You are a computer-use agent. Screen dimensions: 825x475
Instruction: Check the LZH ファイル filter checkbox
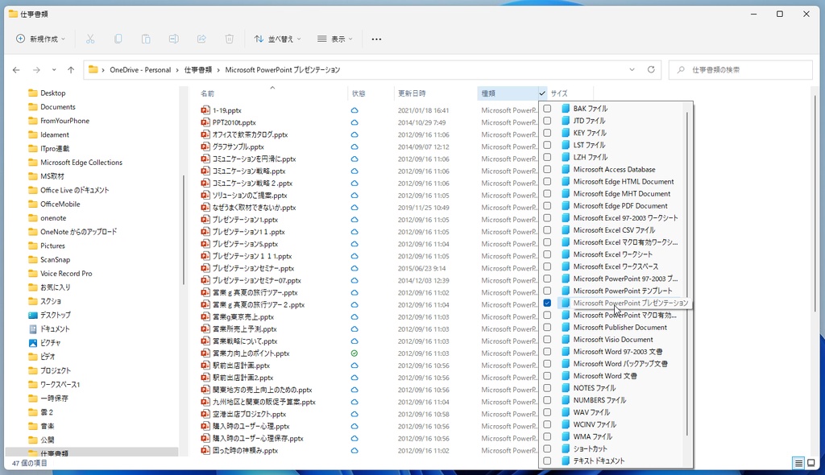click(x=547, y=157)
